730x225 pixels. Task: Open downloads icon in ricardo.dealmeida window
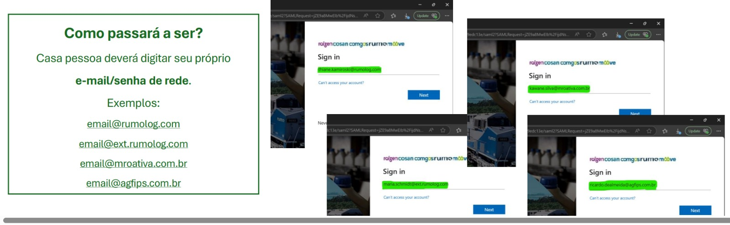(x=678, y=131)
